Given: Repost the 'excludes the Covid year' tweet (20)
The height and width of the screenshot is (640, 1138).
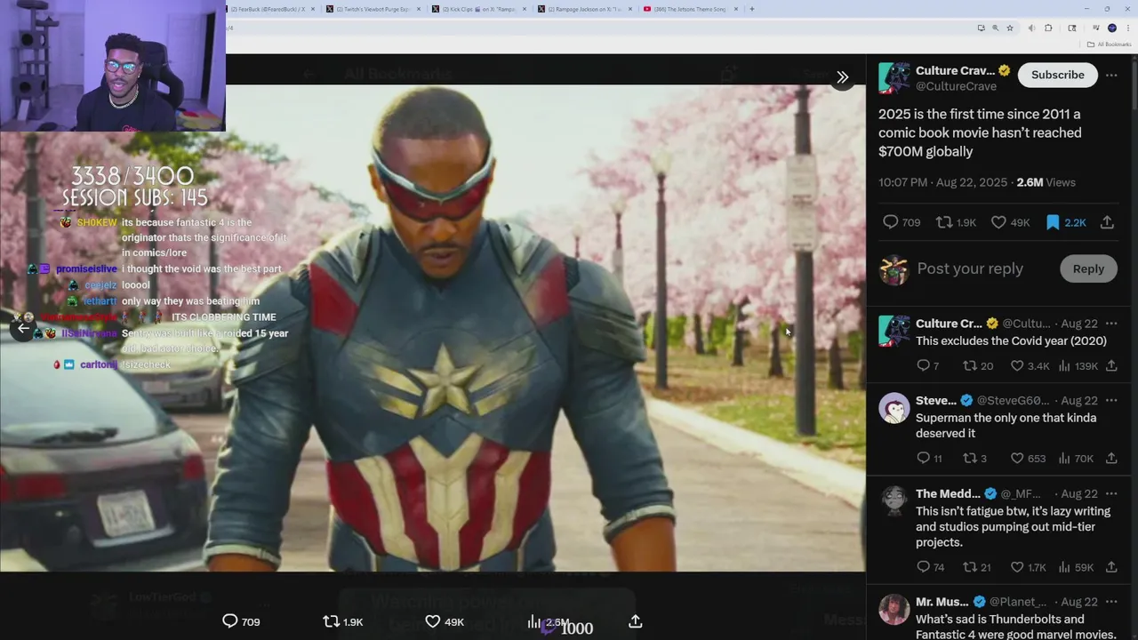Looking at the screenshot, I should click(978, 366).
